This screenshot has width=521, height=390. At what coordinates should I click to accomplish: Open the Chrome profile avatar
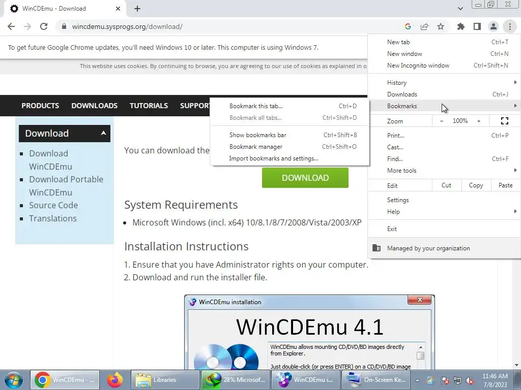(x=494, y=26)
